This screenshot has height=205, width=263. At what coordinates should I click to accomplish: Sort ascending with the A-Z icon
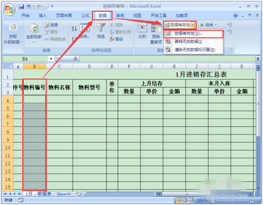[74, 28]
